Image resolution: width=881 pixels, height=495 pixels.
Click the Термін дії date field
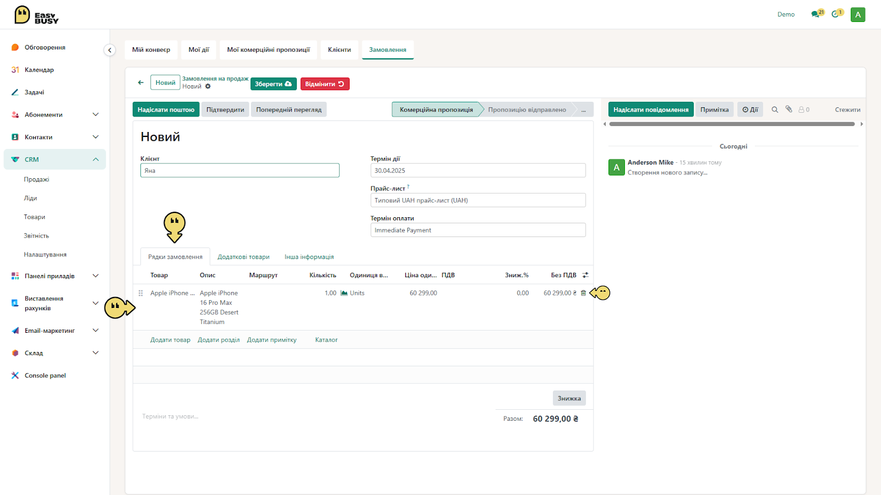478,170
